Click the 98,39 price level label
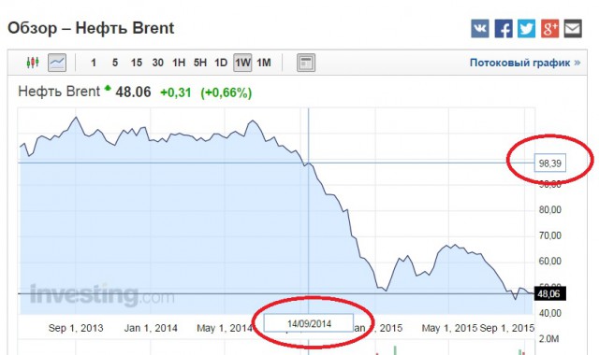599x355 pixels. tap(550, 163)
